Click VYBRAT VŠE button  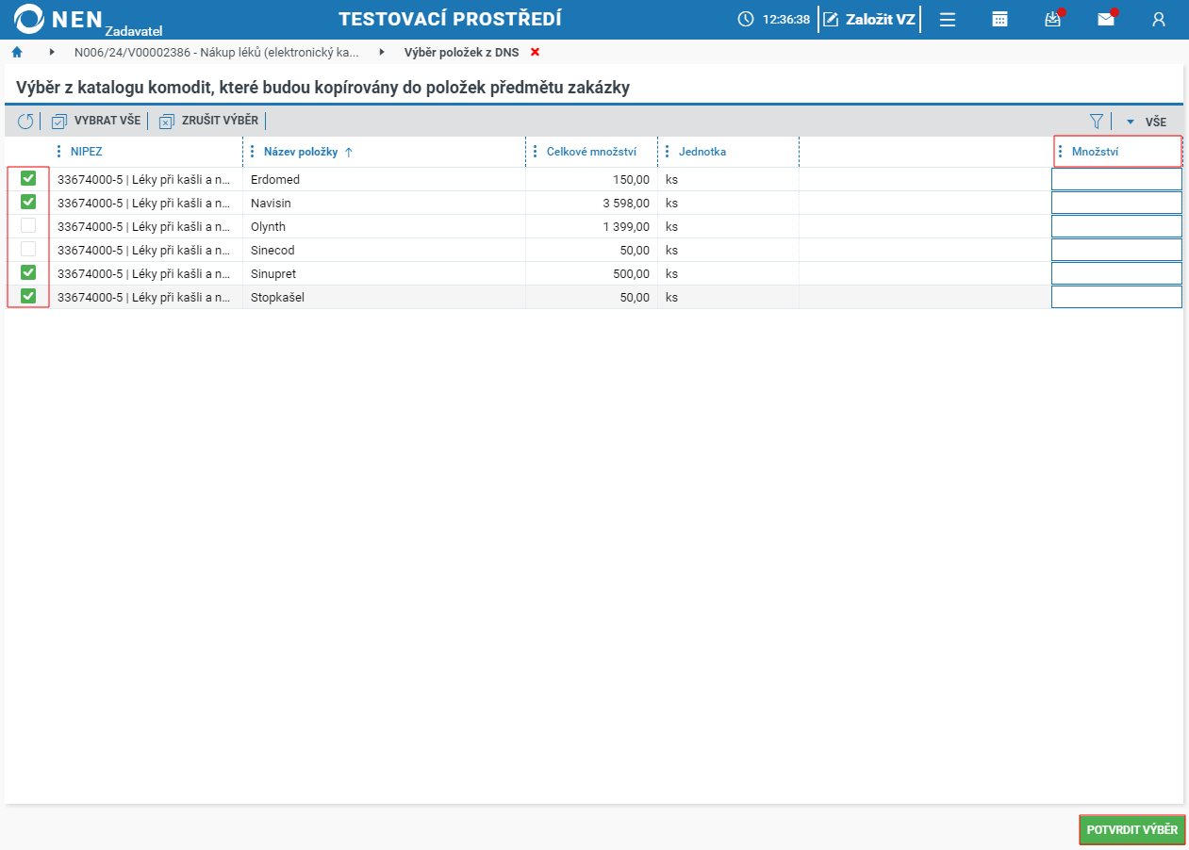click(96, 121)
